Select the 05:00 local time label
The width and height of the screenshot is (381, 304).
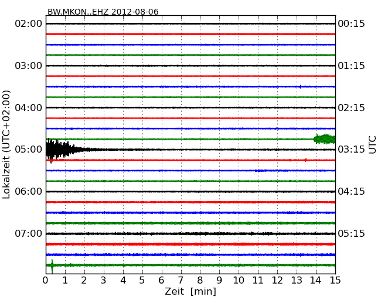click(28, 150)
